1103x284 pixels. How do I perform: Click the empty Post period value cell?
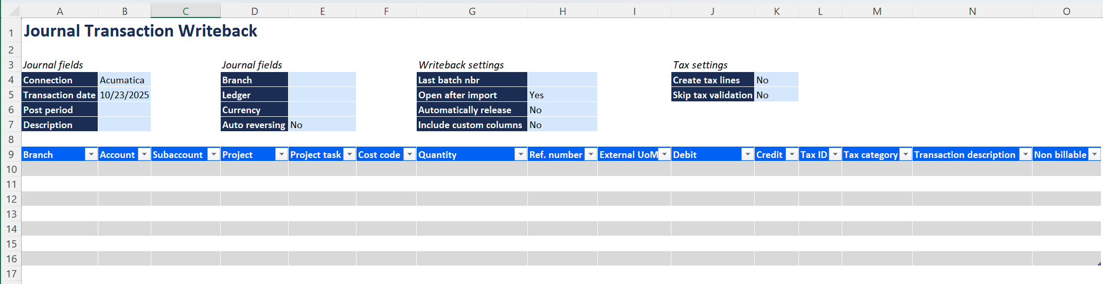(x=124, y=110)
